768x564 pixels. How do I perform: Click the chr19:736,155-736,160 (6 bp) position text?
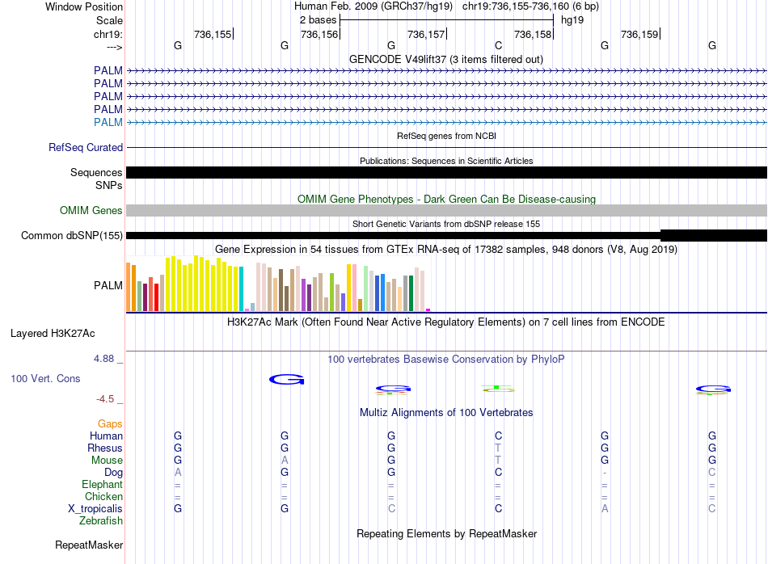pyautogui.click(x=530, y=6)
